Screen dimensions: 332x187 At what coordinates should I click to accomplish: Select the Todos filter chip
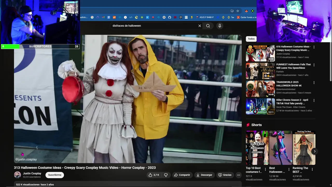[x=251, y=39]
